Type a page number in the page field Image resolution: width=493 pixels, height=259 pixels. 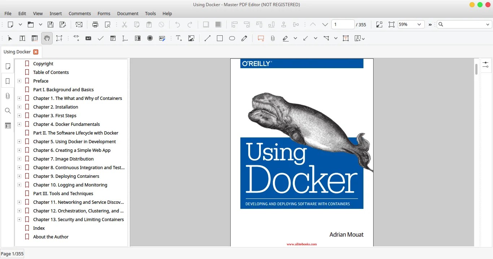pyautogui.click(x=343, y=24)
